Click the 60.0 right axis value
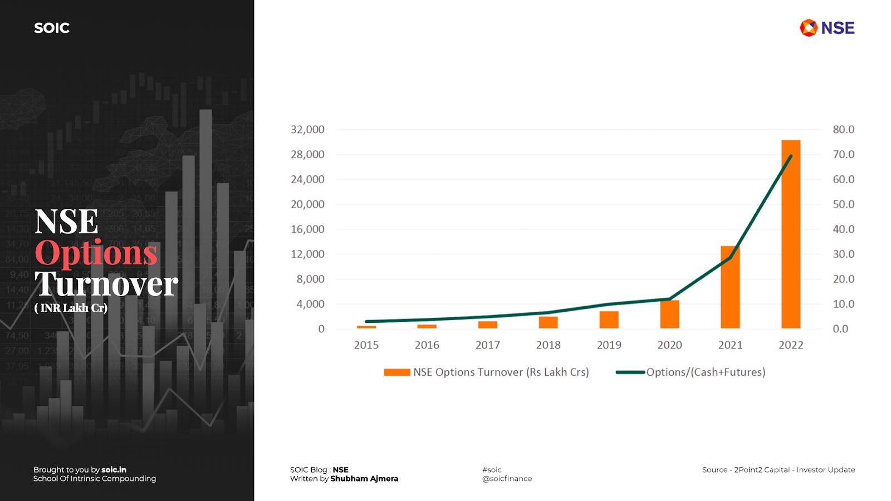The image size is (891, 501). 843,179
